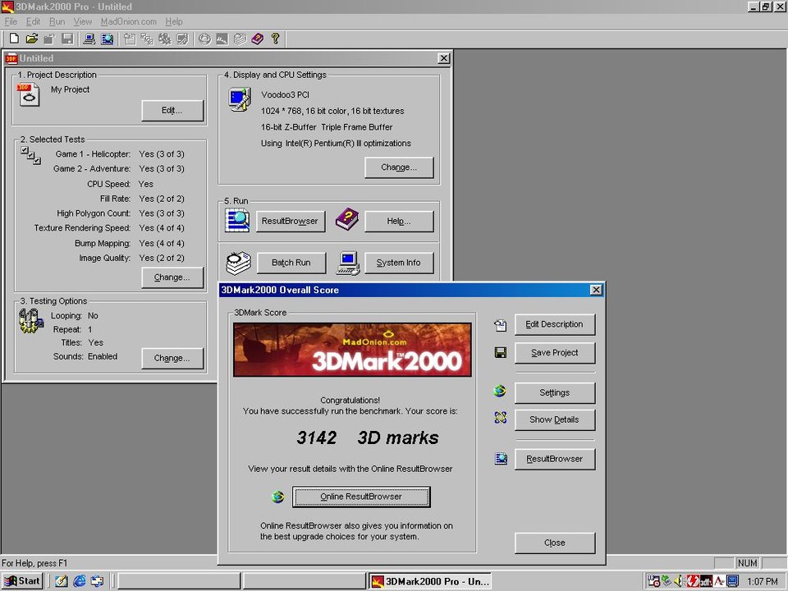Click the purple help book icon in Run section
The width and height of the screenshot is (788, 591).
tap(346, 220)
